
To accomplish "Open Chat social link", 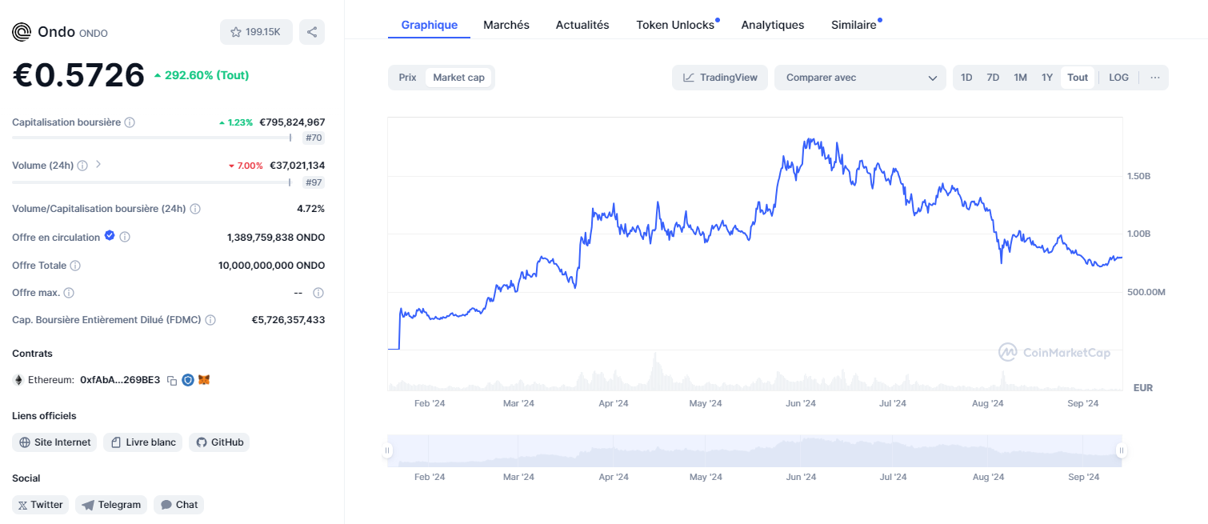I will click(x=178, y=505).
